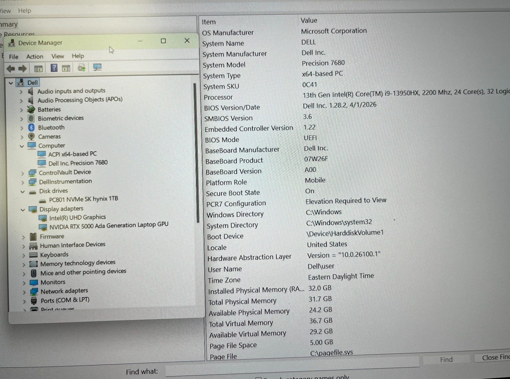This screenshot has height=379, width=510.
Task: Select the Monitors category icon
Action: (34, 283)
